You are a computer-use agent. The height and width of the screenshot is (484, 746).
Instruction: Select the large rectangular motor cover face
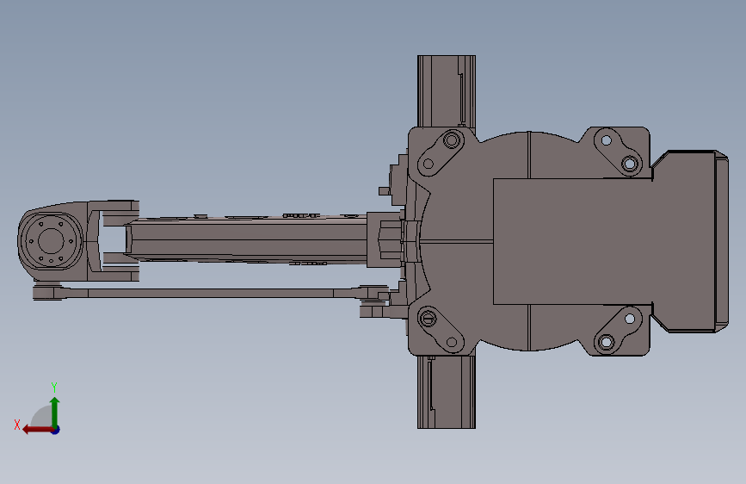click(x=572, y=241)
